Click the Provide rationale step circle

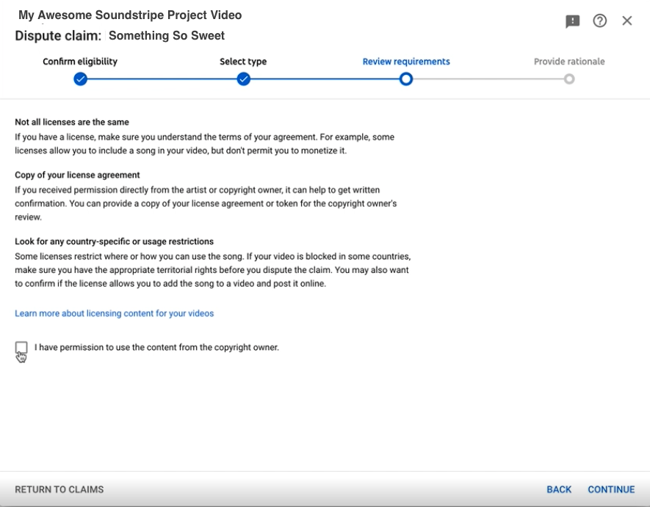tap(569, 79)
